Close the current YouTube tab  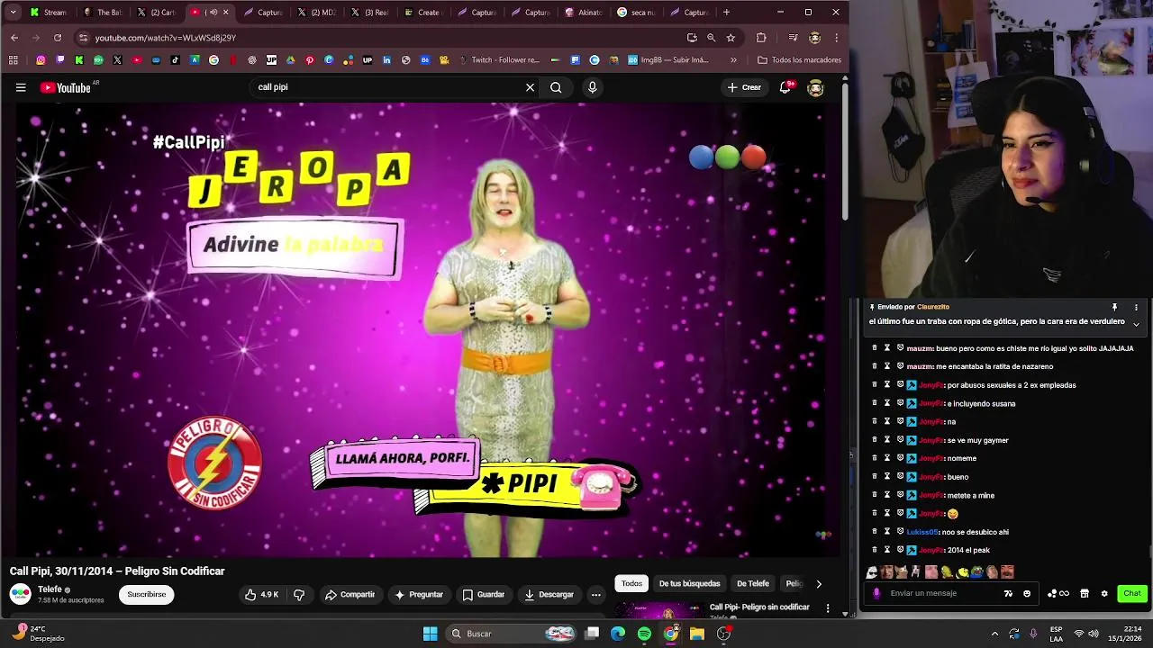coord(225,13)
